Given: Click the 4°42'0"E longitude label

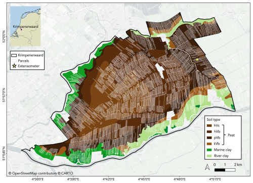Looking at the screenshot, I should [x=108, y=179].
